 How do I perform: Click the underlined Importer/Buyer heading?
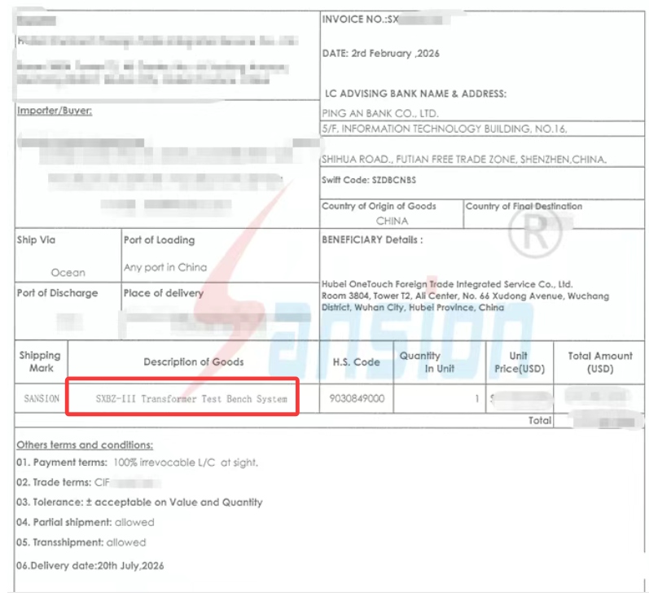pos(55,111)
